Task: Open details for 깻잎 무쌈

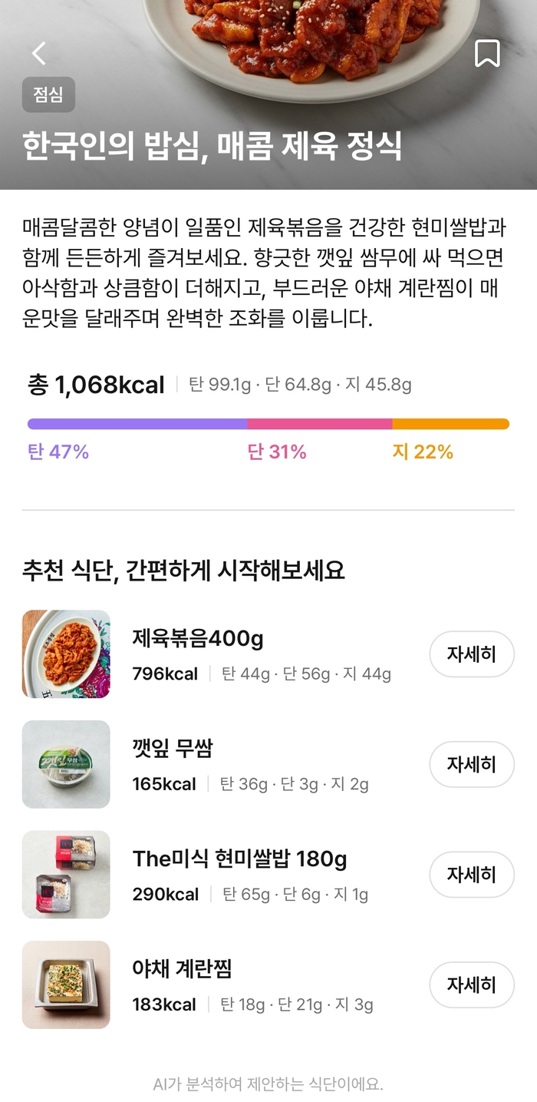Action: [x=472, y=764]
